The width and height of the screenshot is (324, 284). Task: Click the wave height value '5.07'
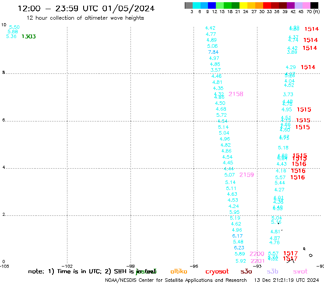point(229,175)
